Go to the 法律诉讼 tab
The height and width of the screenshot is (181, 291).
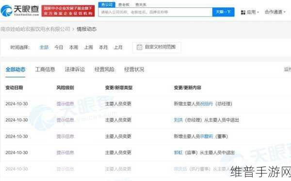pos(75,70)
